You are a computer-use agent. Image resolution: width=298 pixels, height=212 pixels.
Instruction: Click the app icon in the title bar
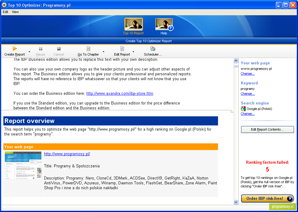(4, 5)
